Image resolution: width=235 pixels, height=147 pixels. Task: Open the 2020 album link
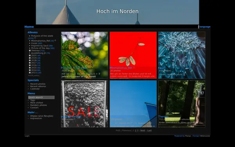34,56
